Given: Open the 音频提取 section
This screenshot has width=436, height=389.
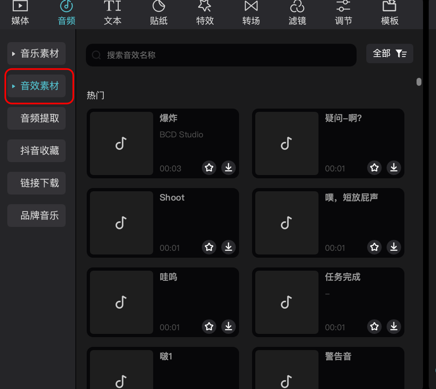Looking at the screenshot, I should (x=36, y=118).
